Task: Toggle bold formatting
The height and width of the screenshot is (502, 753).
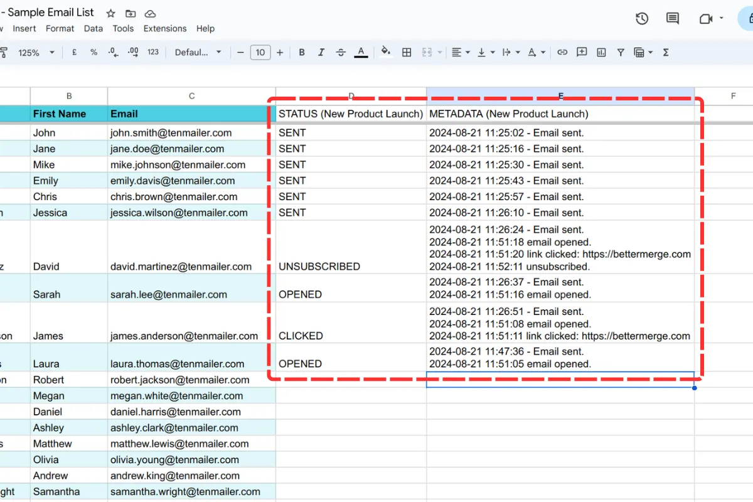Action: coord(302,52)
